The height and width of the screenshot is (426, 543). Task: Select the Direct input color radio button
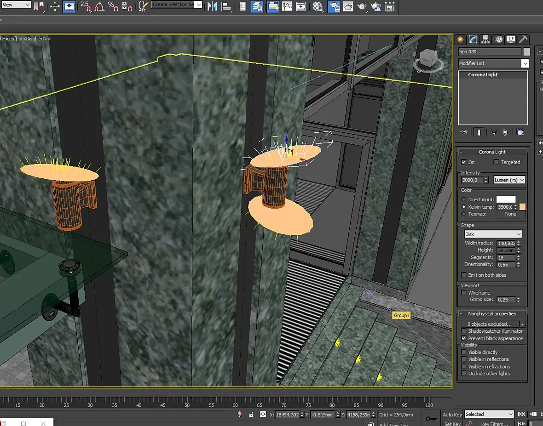pos(463,199)
